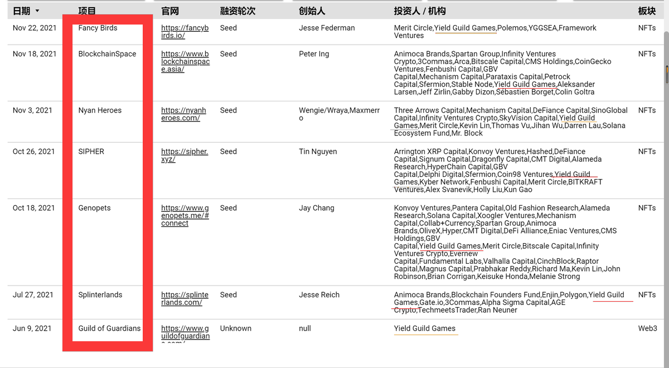
Task: Open the Fancy Birds website link
Action: [x=184, y=32]
